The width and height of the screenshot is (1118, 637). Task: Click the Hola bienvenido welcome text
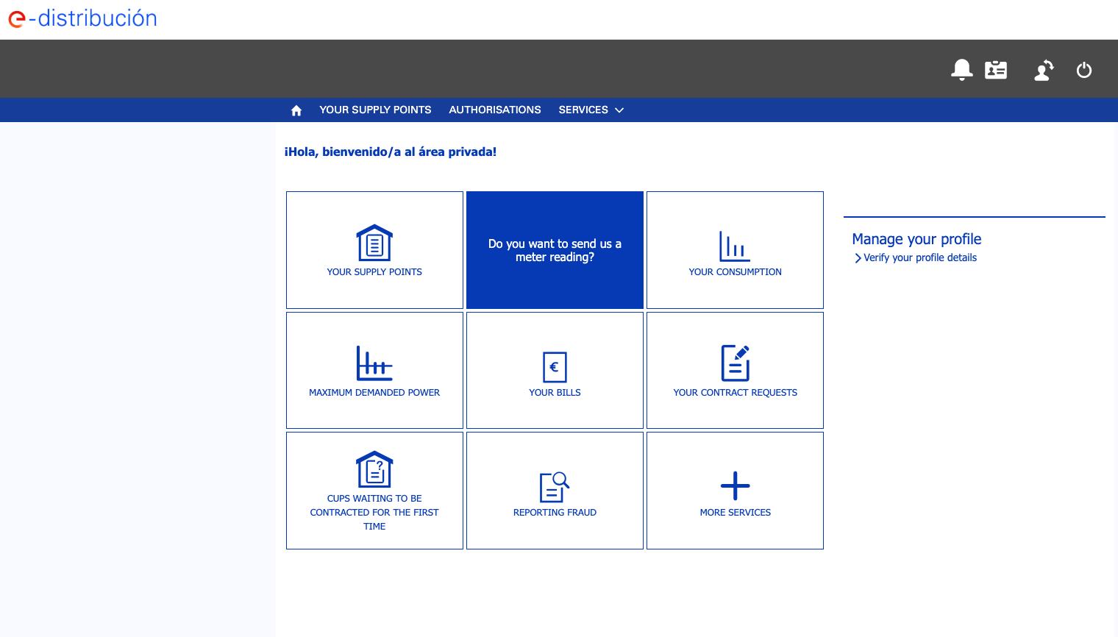coord(390,152)
